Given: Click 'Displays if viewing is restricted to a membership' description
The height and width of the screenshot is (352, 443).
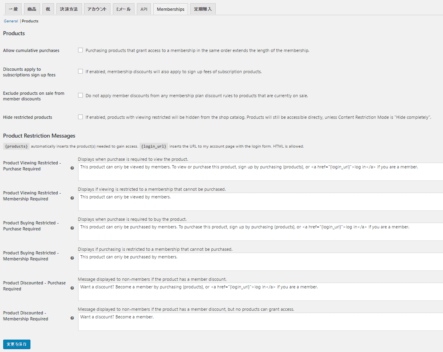Looking at the screenshot, I should pyautogui.click(x=152, y=189).
